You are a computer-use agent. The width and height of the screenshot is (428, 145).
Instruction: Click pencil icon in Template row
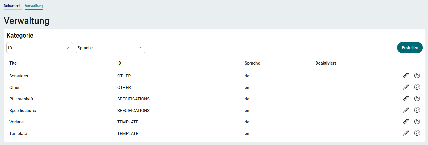click(x=405, y=133)
